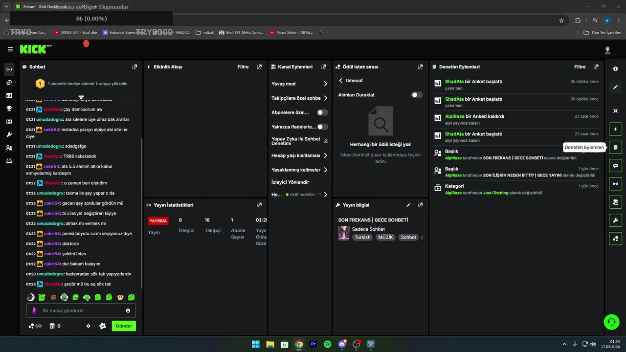Viewport: 626px width, 352px height.
Task: Pop out the Etkinlik Akışı panel
Action: point(259,67)
